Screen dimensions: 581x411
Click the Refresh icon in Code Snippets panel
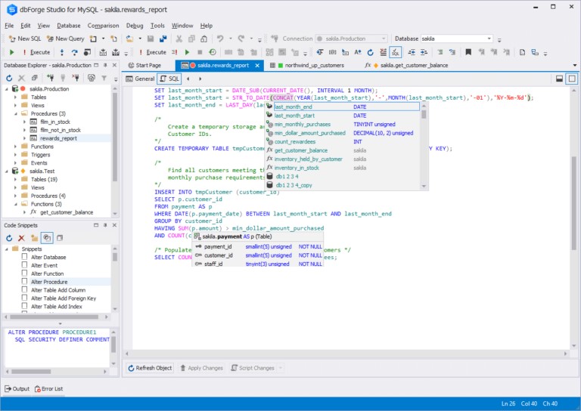pyautogui.click(x=9, y=238)
